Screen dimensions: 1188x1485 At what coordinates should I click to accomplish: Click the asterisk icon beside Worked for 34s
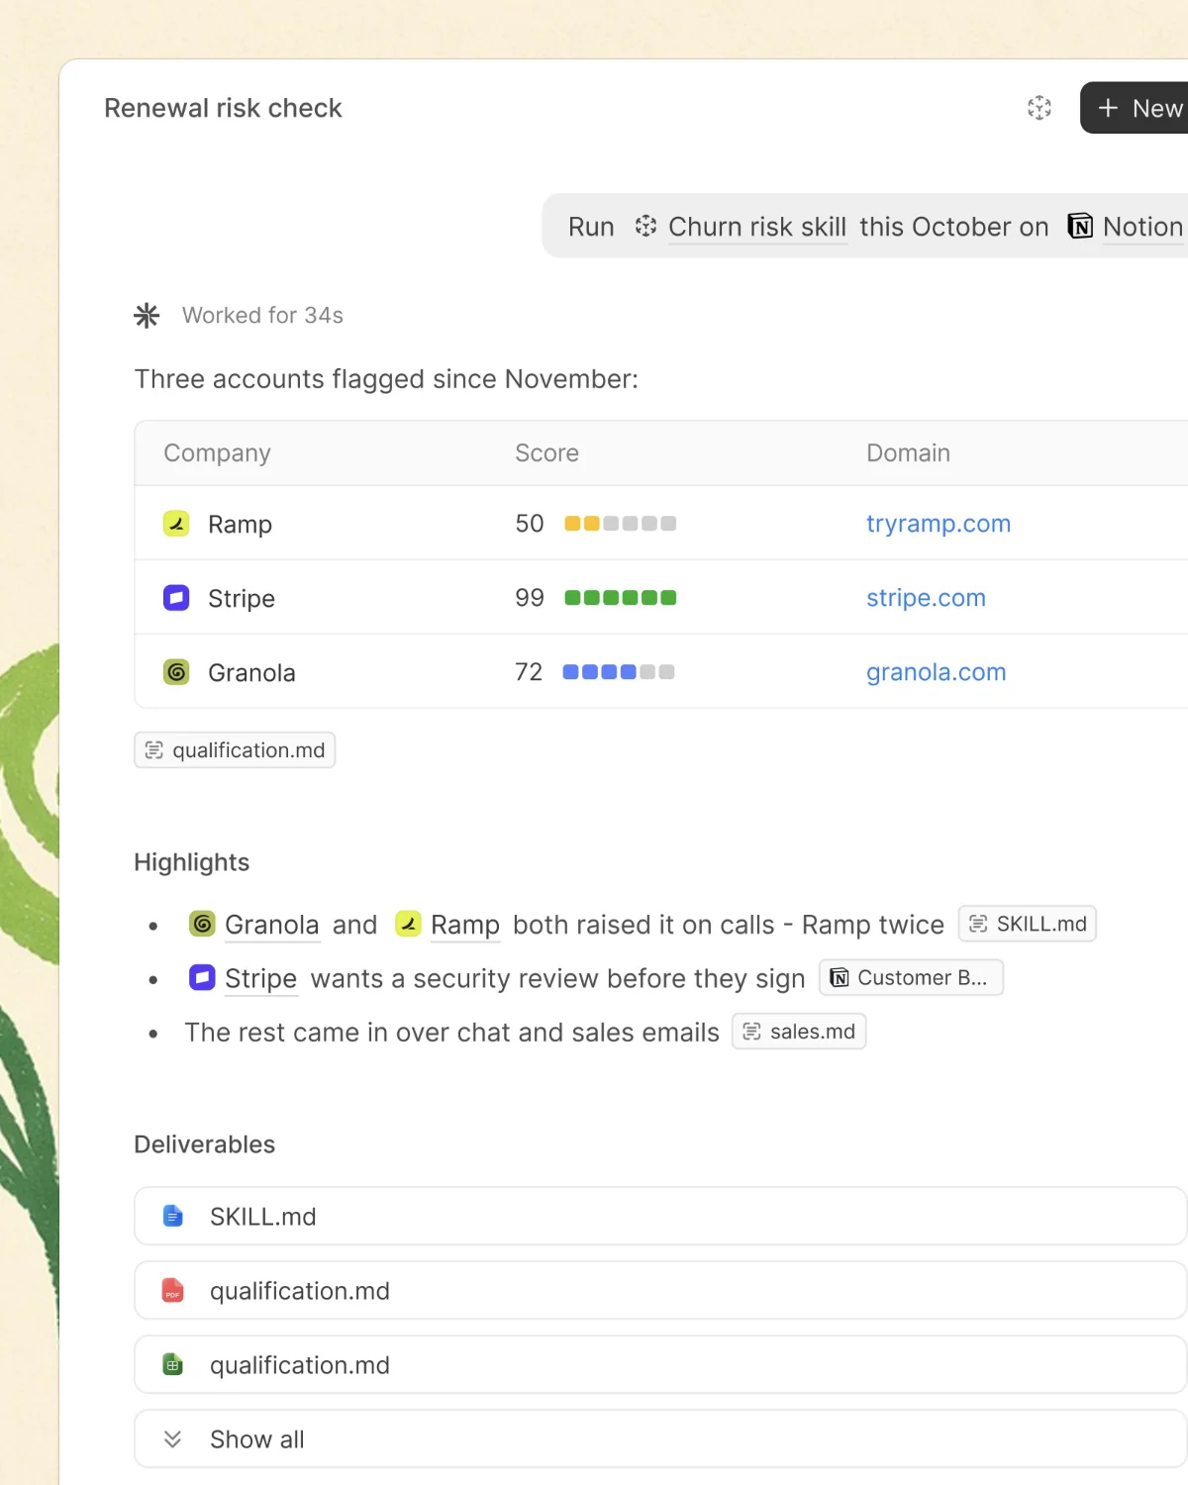point(147,316)
